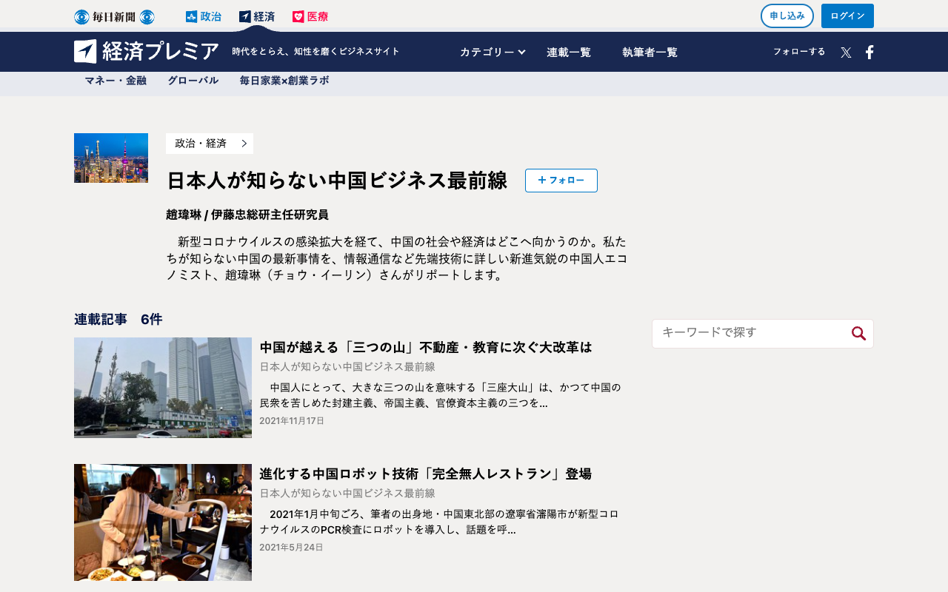Viewport: 948px width, 592px height.
Task: Open the 政治・経済 category link
Action: (x=210, y=144)
